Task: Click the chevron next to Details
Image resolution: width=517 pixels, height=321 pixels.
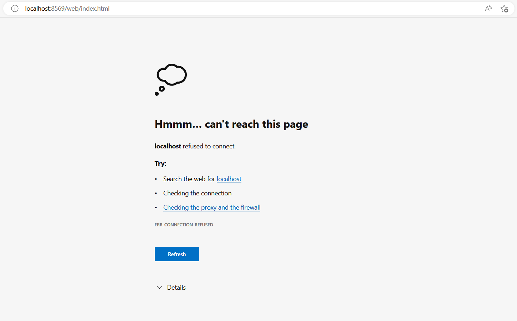Action: click(x=159, y=287)
